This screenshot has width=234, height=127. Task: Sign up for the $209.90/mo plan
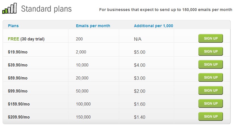point(210,117)
